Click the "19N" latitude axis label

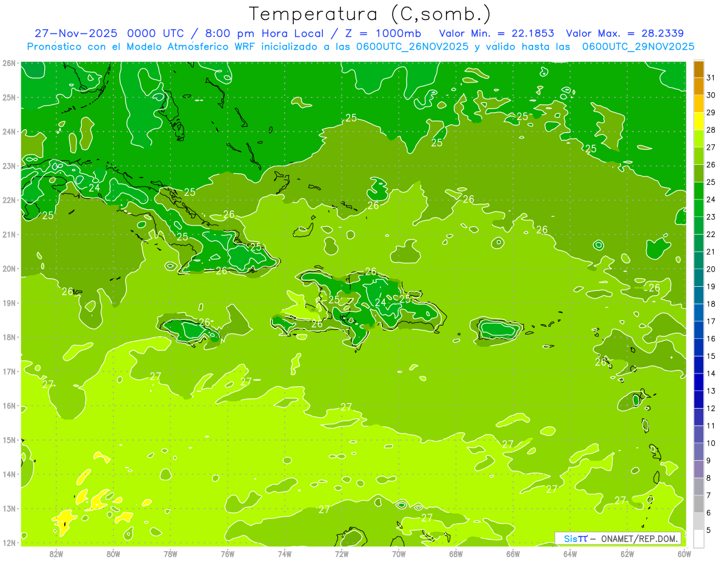pyautogui.click(x=9, y=303)
